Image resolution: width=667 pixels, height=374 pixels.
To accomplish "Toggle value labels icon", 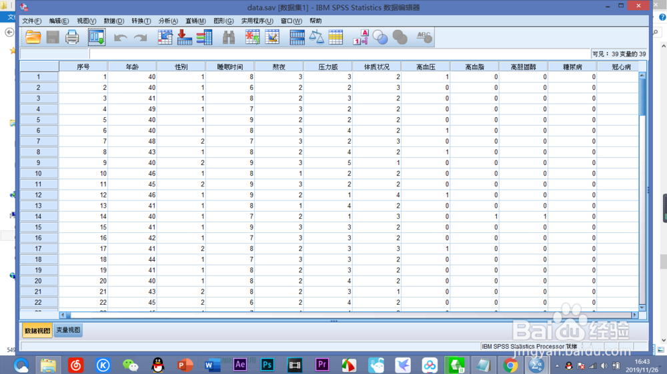I will coord(361,37).
